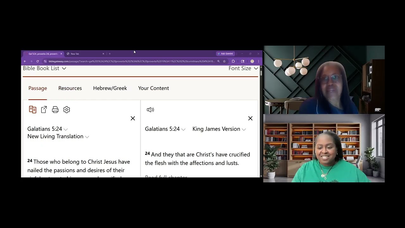Viewport: 405px width, 228px height.
Task: Expand right Galatians 5:24 reference dropdown
Action: (165, 129)
